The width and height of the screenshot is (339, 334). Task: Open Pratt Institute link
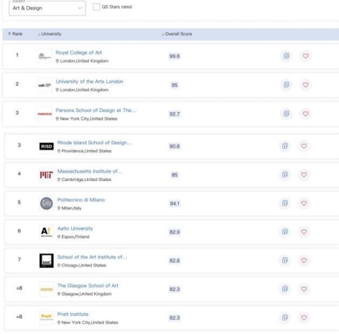point(73,314)
